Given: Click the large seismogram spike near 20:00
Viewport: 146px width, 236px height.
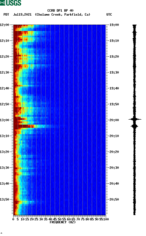Looking at the screenshot, I should tap(135, 119).
